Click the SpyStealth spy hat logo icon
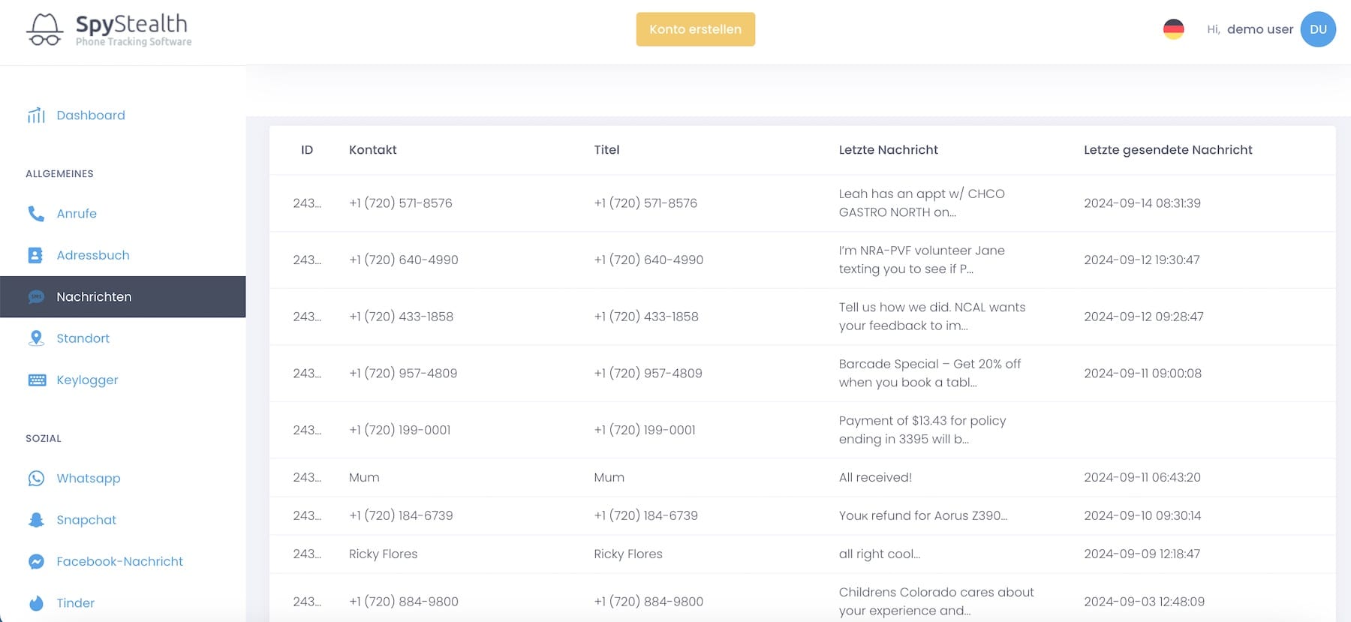Screen dimensions: 1351x622 click(x=44, y=30)
